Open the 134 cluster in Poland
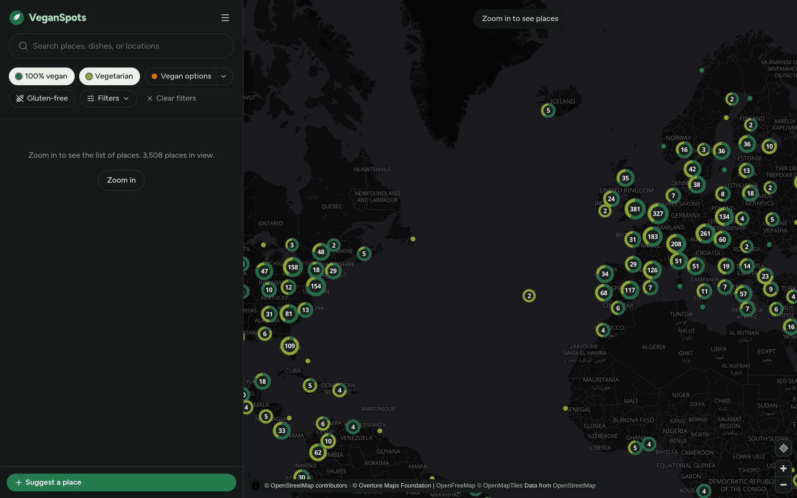This screenshot has width=797, height=498. coord(724,216)
